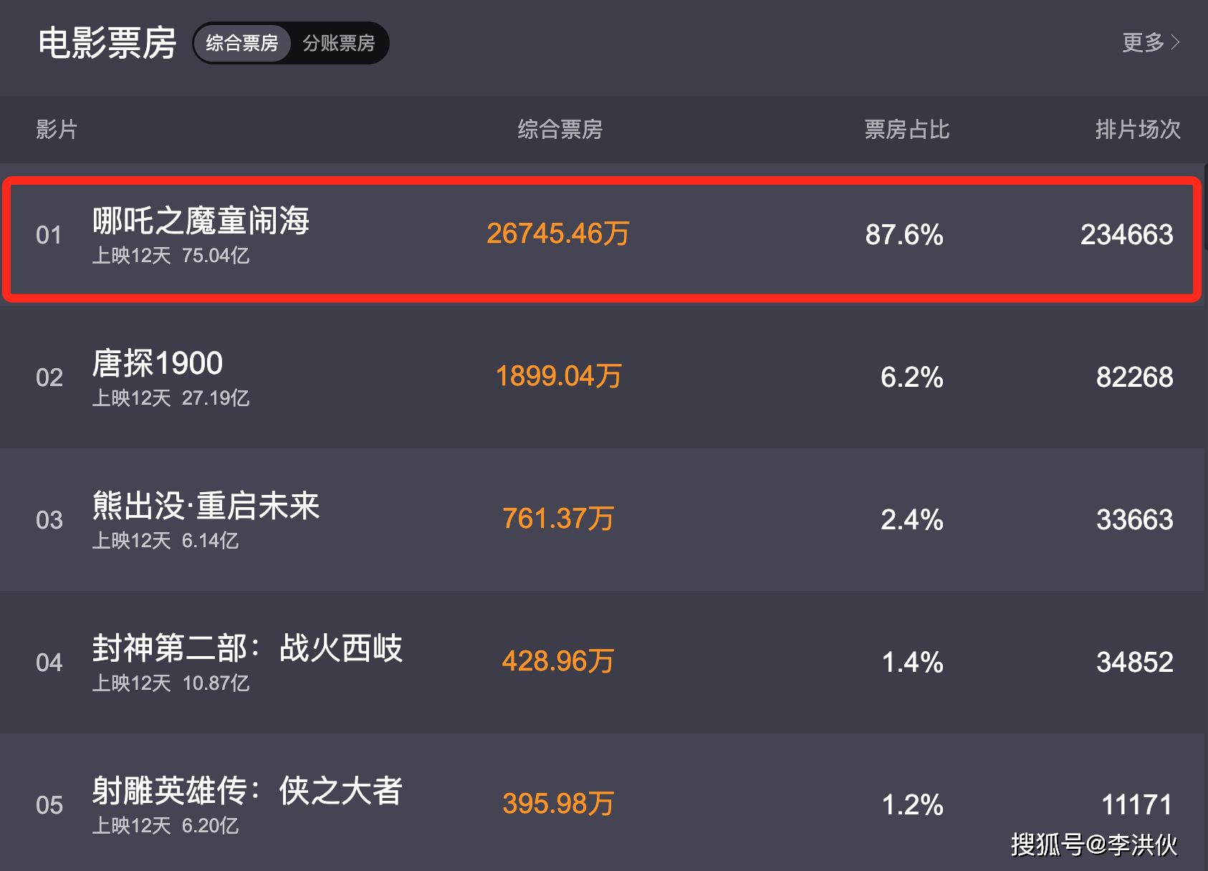Image resolution: width=1208 pixels, height=871 pixels.
Task: Select rank 03 row number
Action: [49, 520]
